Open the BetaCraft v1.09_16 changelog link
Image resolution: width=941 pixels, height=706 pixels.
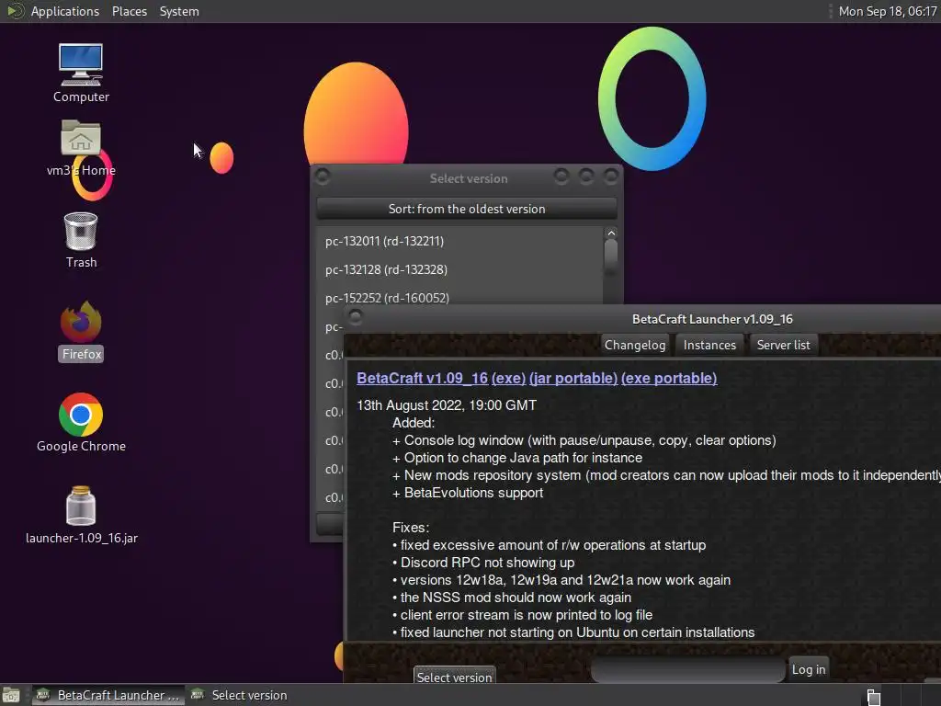422,378
